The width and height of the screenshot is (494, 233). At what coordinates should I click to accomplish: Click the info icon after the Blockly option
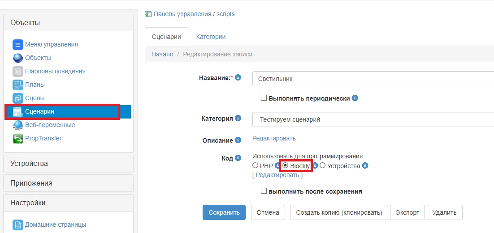(x=315, y=166)
